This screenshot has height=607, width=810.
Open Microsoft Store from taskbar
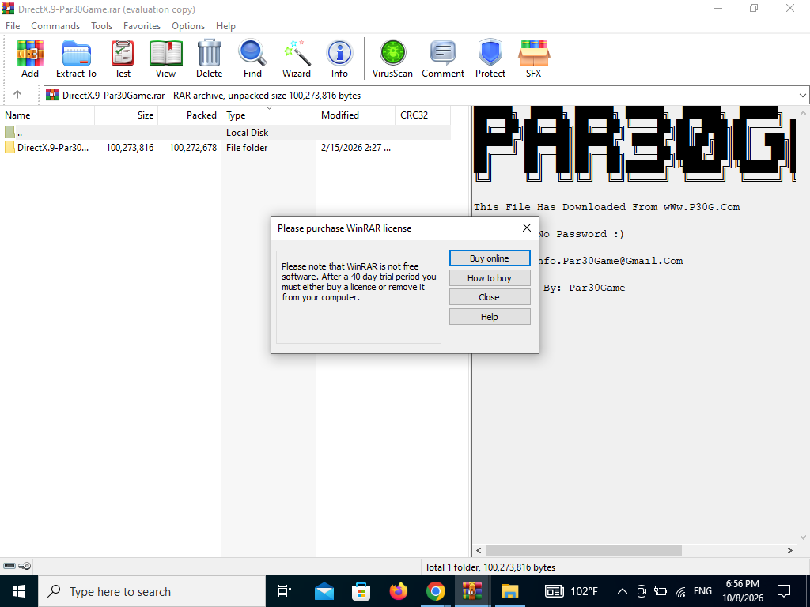[361, 591]
